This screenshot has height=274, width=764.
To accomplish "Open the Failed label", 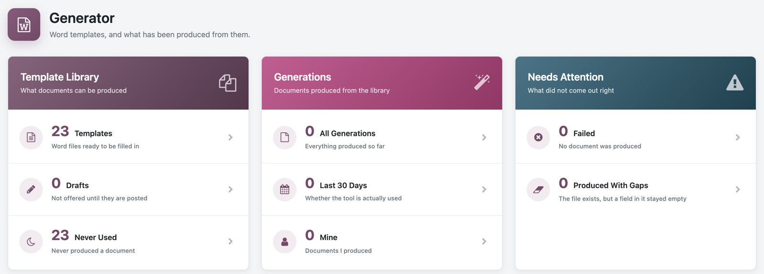I will pyautogui.click(x=584, y=134).
